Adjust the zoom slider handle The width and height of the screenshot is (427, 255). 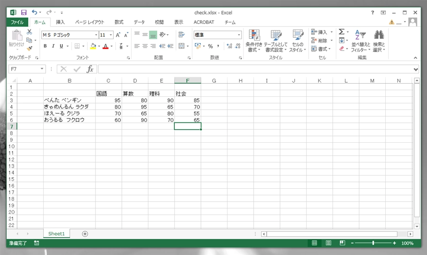pyautogui.click(x=373, y=243)
